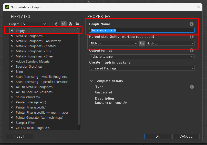
Task: Select Metallic Roughness - Anisotropy template
Action: click(x=44, y=41)
